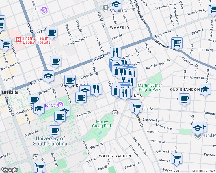Open the graduation cap marker near Pendleton St
216x173 pixels.
(x=39, y=109)
